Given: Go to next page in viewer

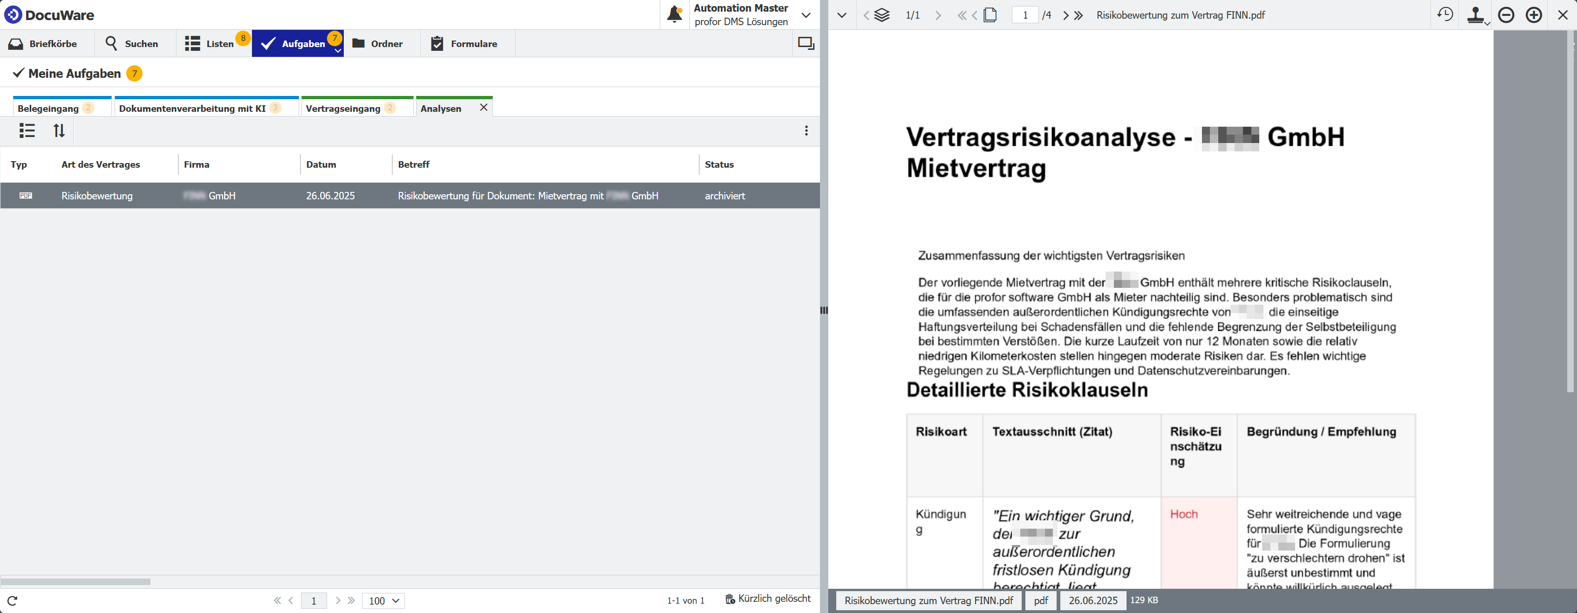Looking at the screenshot, I should [1066, 15].
